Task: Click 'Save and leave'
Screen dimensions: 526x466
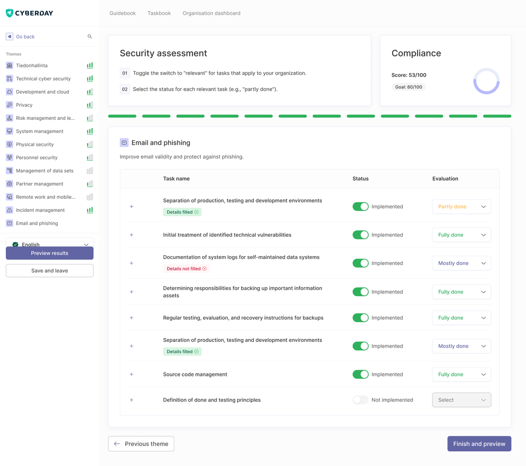Action: [x=49, y=270]
